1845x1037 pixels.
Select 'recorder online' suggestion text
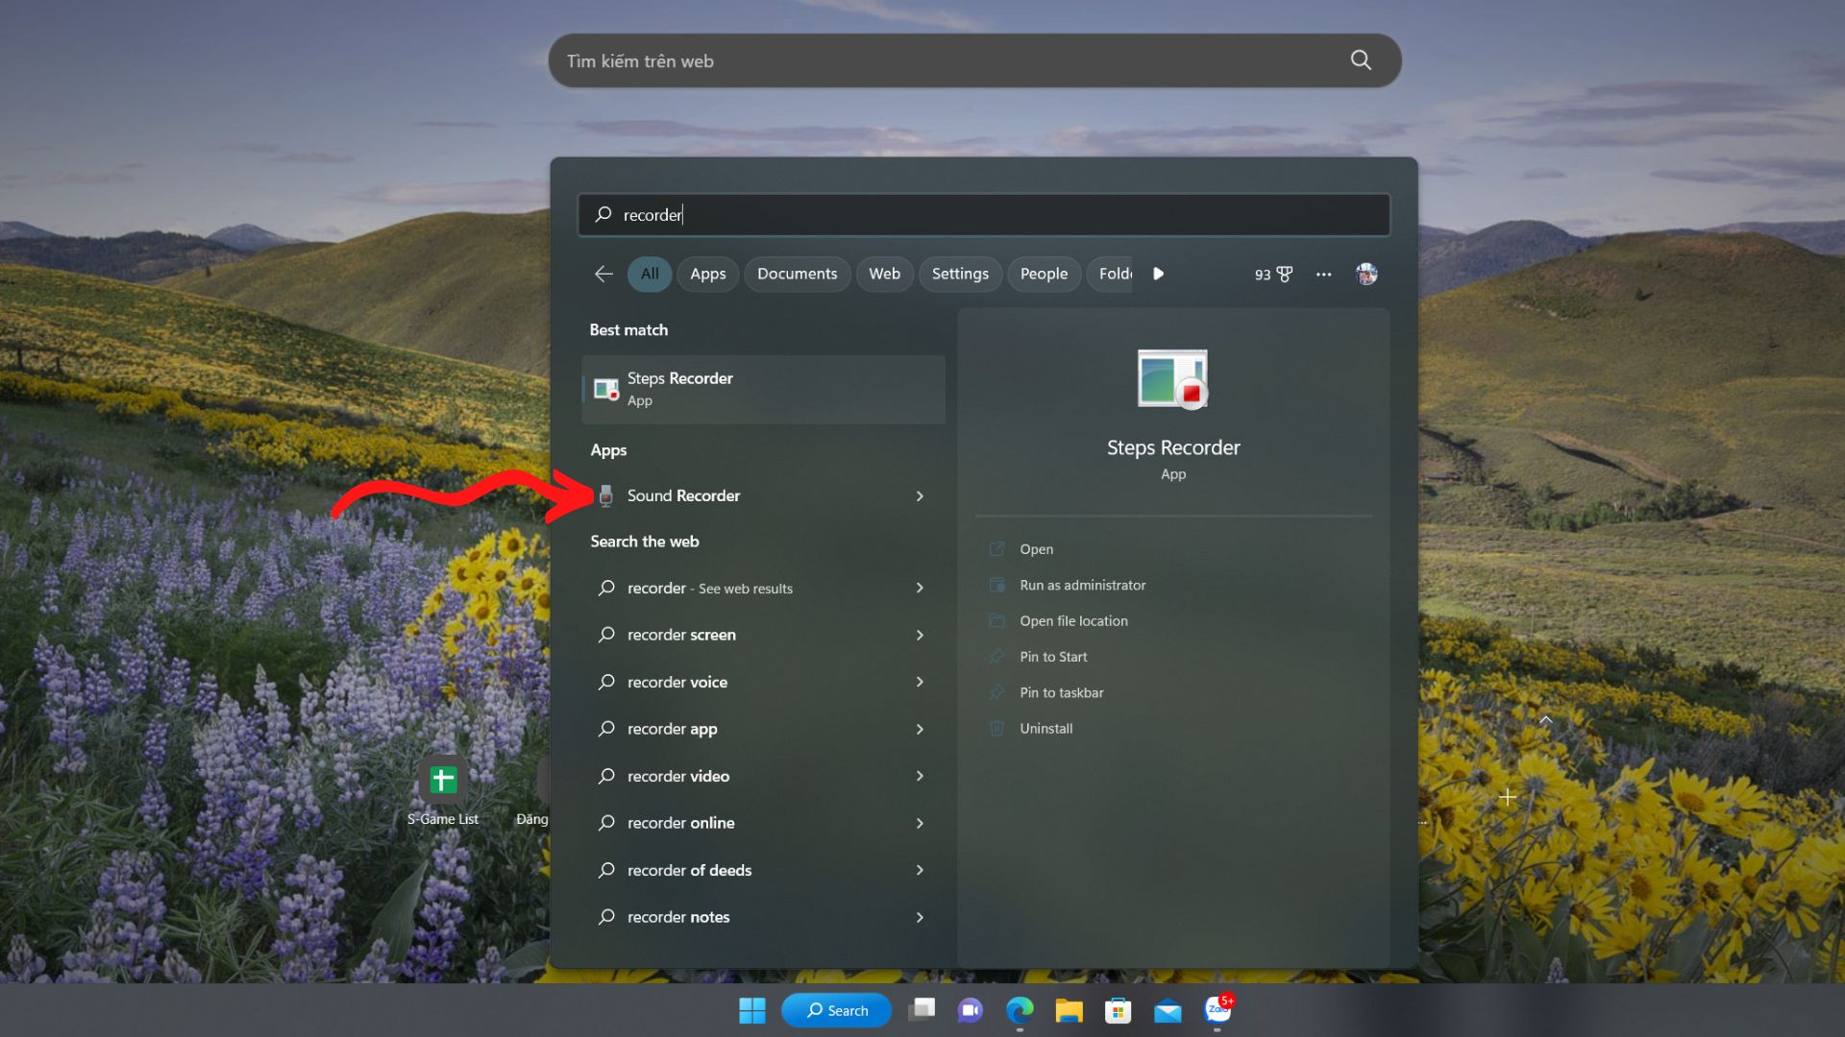click(680, 823)
